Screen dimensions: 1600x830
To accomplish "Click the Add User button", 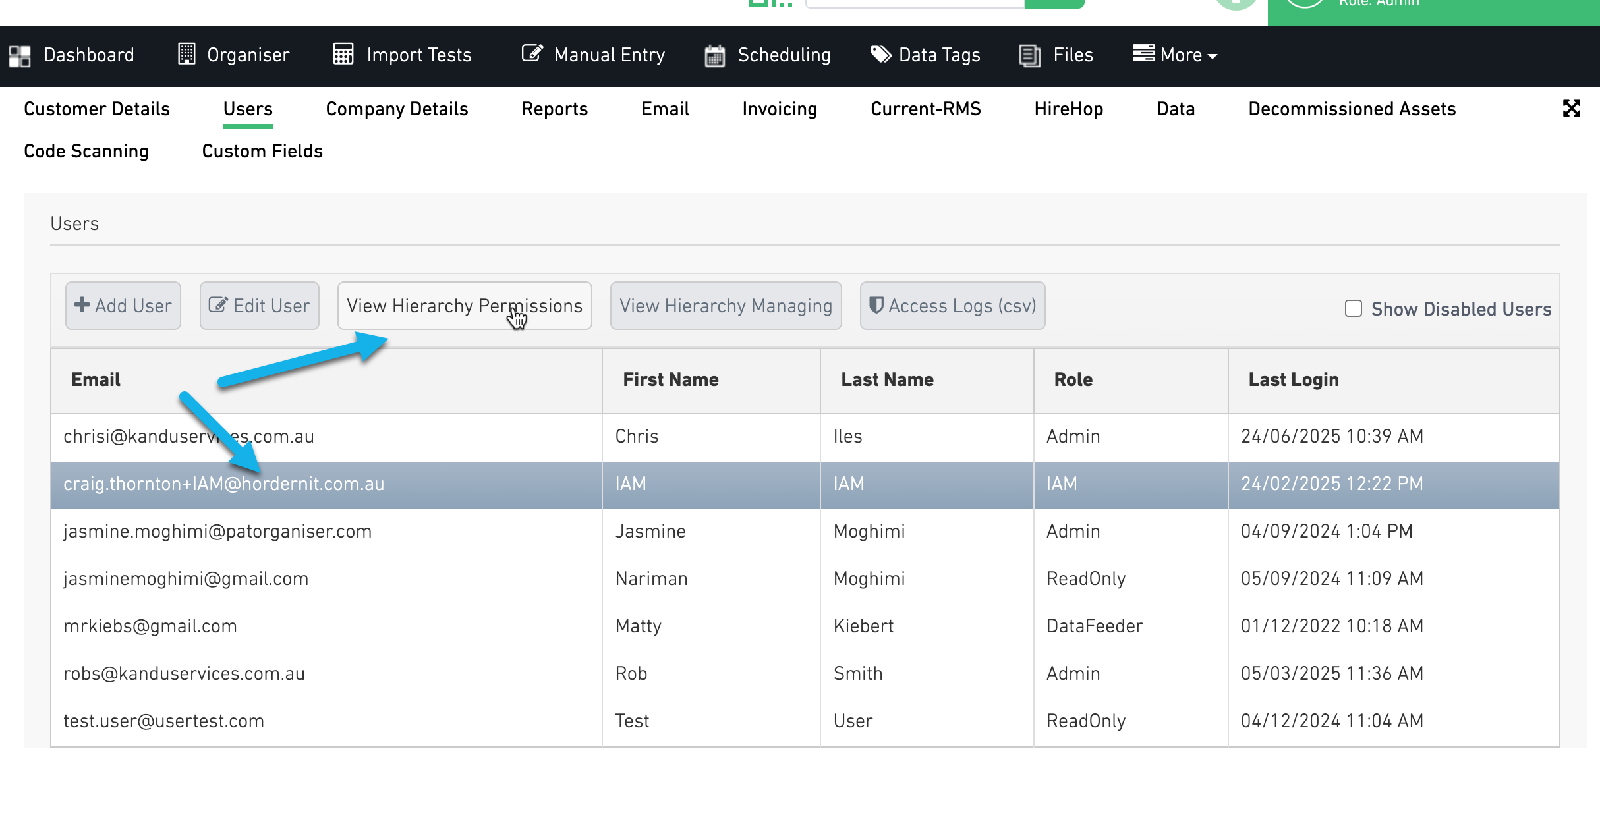I will pyautogui.click(x=123, y=306).
